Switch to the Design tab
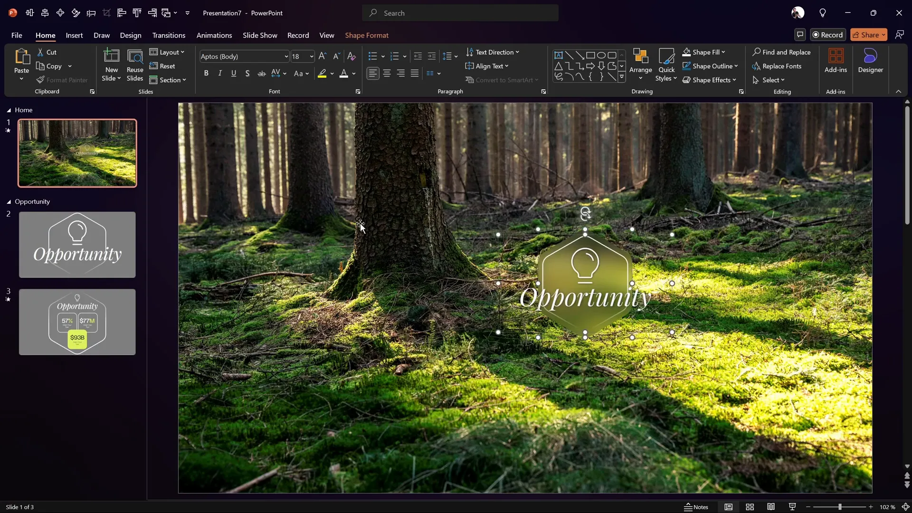This screenshot has height=513, width=912. pyautogui.click(x=131, y=35)
